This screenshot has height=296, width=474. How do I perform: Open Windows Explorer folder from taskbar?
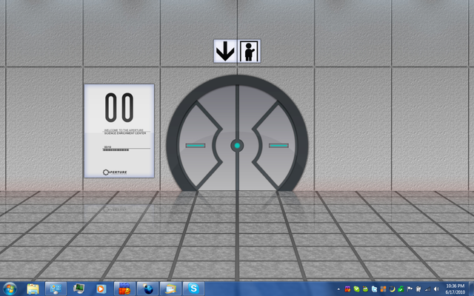(33, 289)
